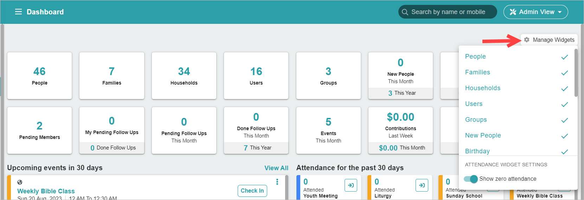Click the globe icon on event card

coord(20,182)
